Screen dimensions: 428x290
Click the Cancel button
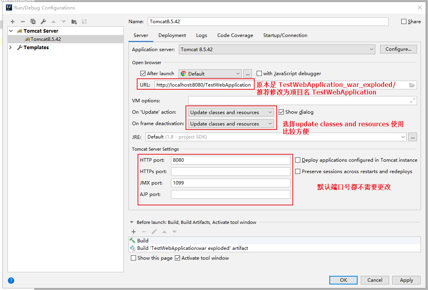click(375, 280)
